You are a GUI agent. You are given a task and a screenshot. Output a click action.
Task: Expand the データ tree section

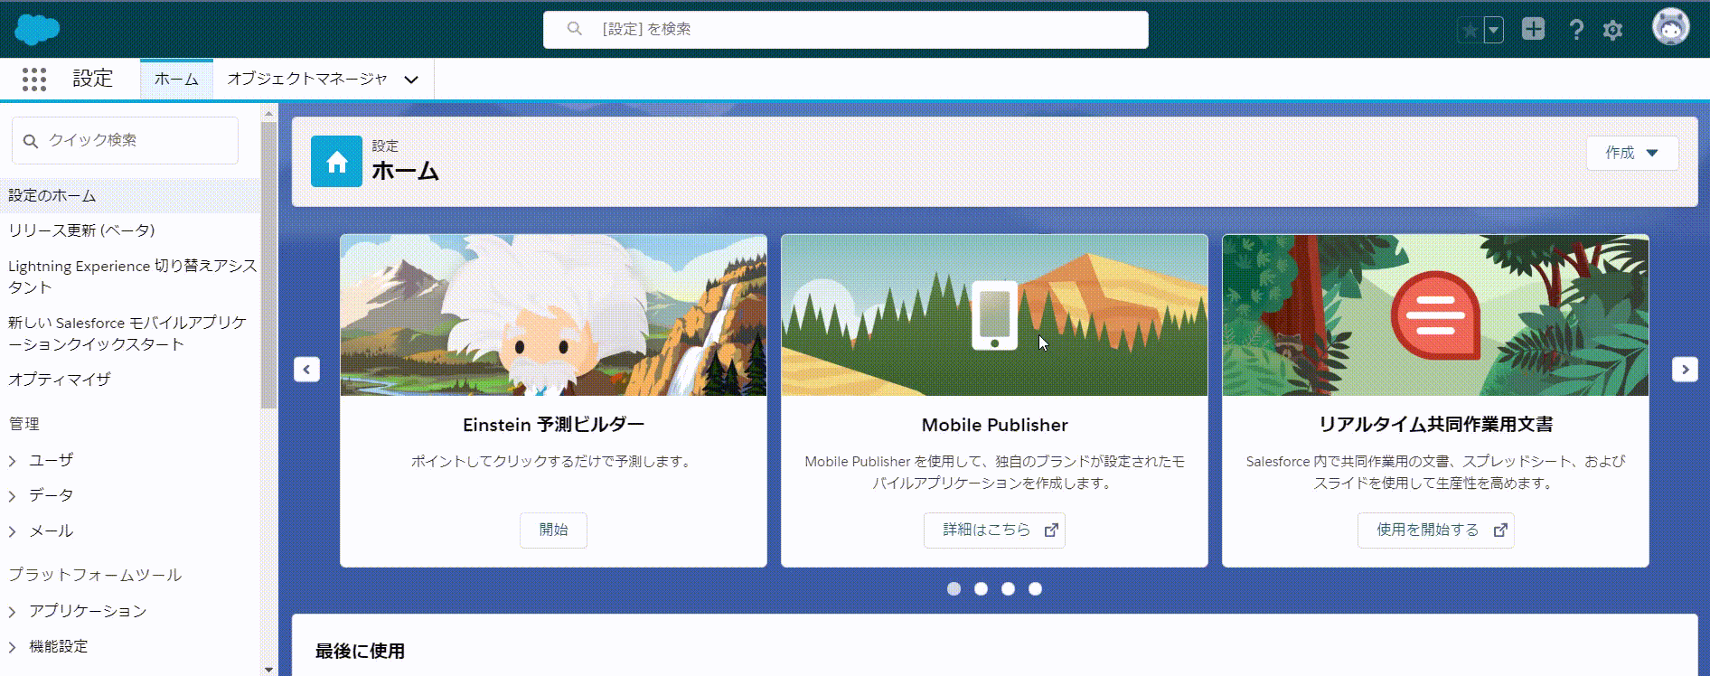pyautogui.click(x=13, y=496)
